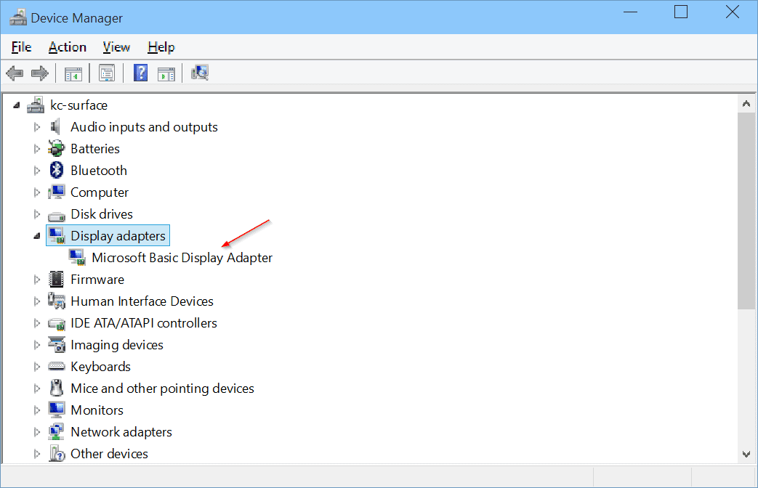The height and width of the screenshot is (488, 758).
Task: Select the Network adapters label
Action: point(121,432)
